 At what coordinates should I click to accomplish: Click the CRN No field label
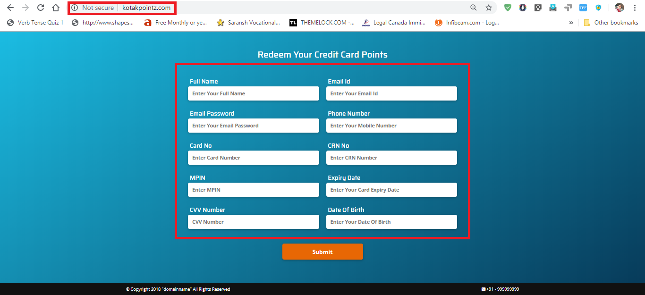pyautogui.click(x=339, y=145)
